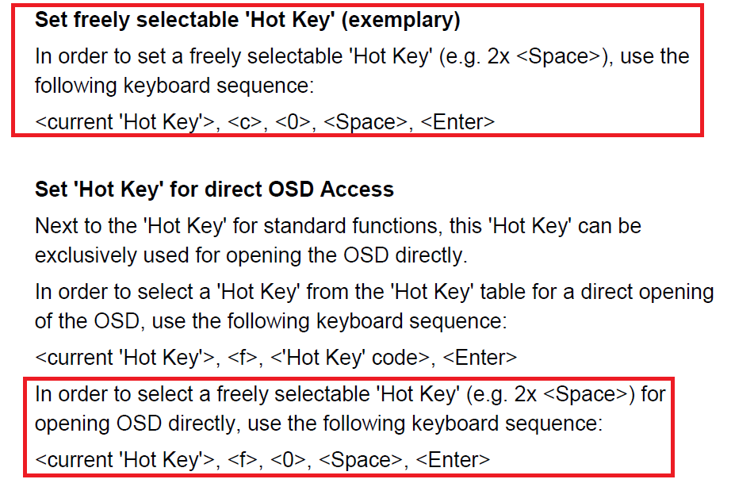735x483 pixels.
Task: Click '<f>' in the last keyboard sequence
Action: click(x=243, y=460)
